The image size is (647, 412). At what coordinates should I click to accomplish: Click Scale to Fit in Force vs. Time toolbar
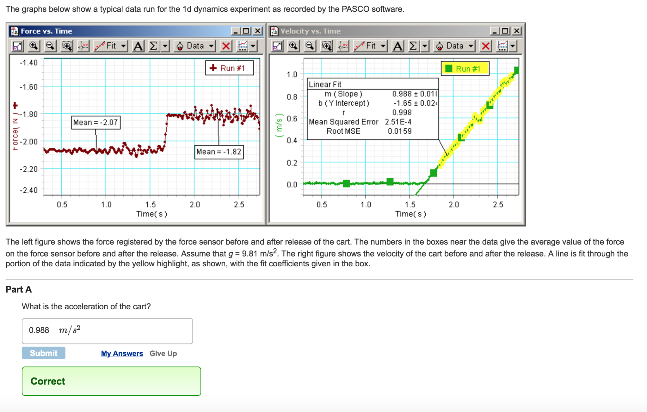point(18,46)
